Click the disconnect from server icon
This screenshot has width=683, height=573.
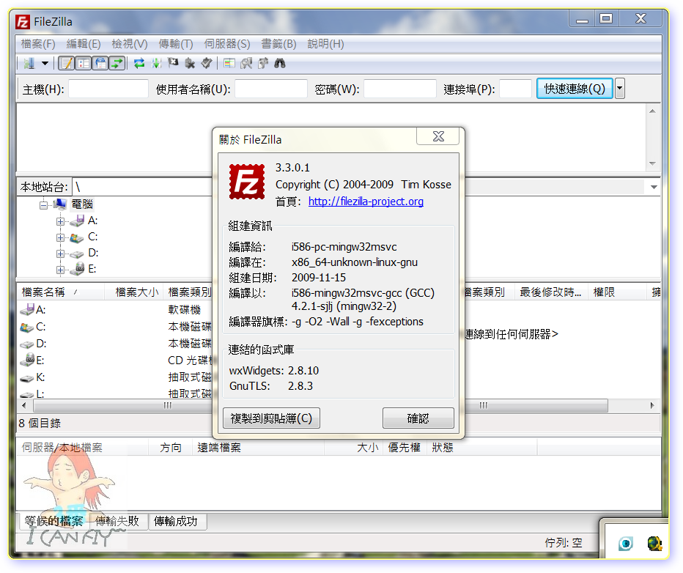(x=190, y=64)
